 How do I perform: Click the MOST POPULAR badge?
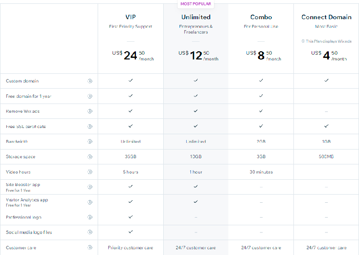pyautogui.click(x=196, y=4)
